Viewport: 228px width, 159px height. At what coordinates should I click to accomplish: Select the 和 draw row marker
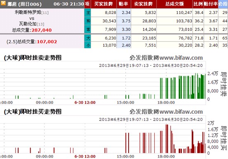(x=87, y=21)
